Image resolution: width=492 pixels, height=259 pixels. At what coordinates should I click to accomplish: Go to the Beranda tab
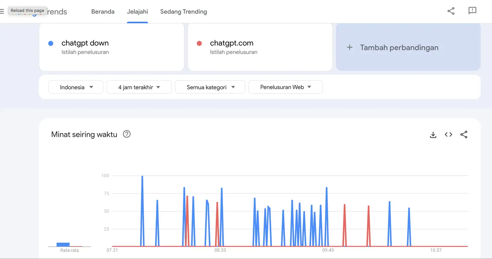pos(103,12)
